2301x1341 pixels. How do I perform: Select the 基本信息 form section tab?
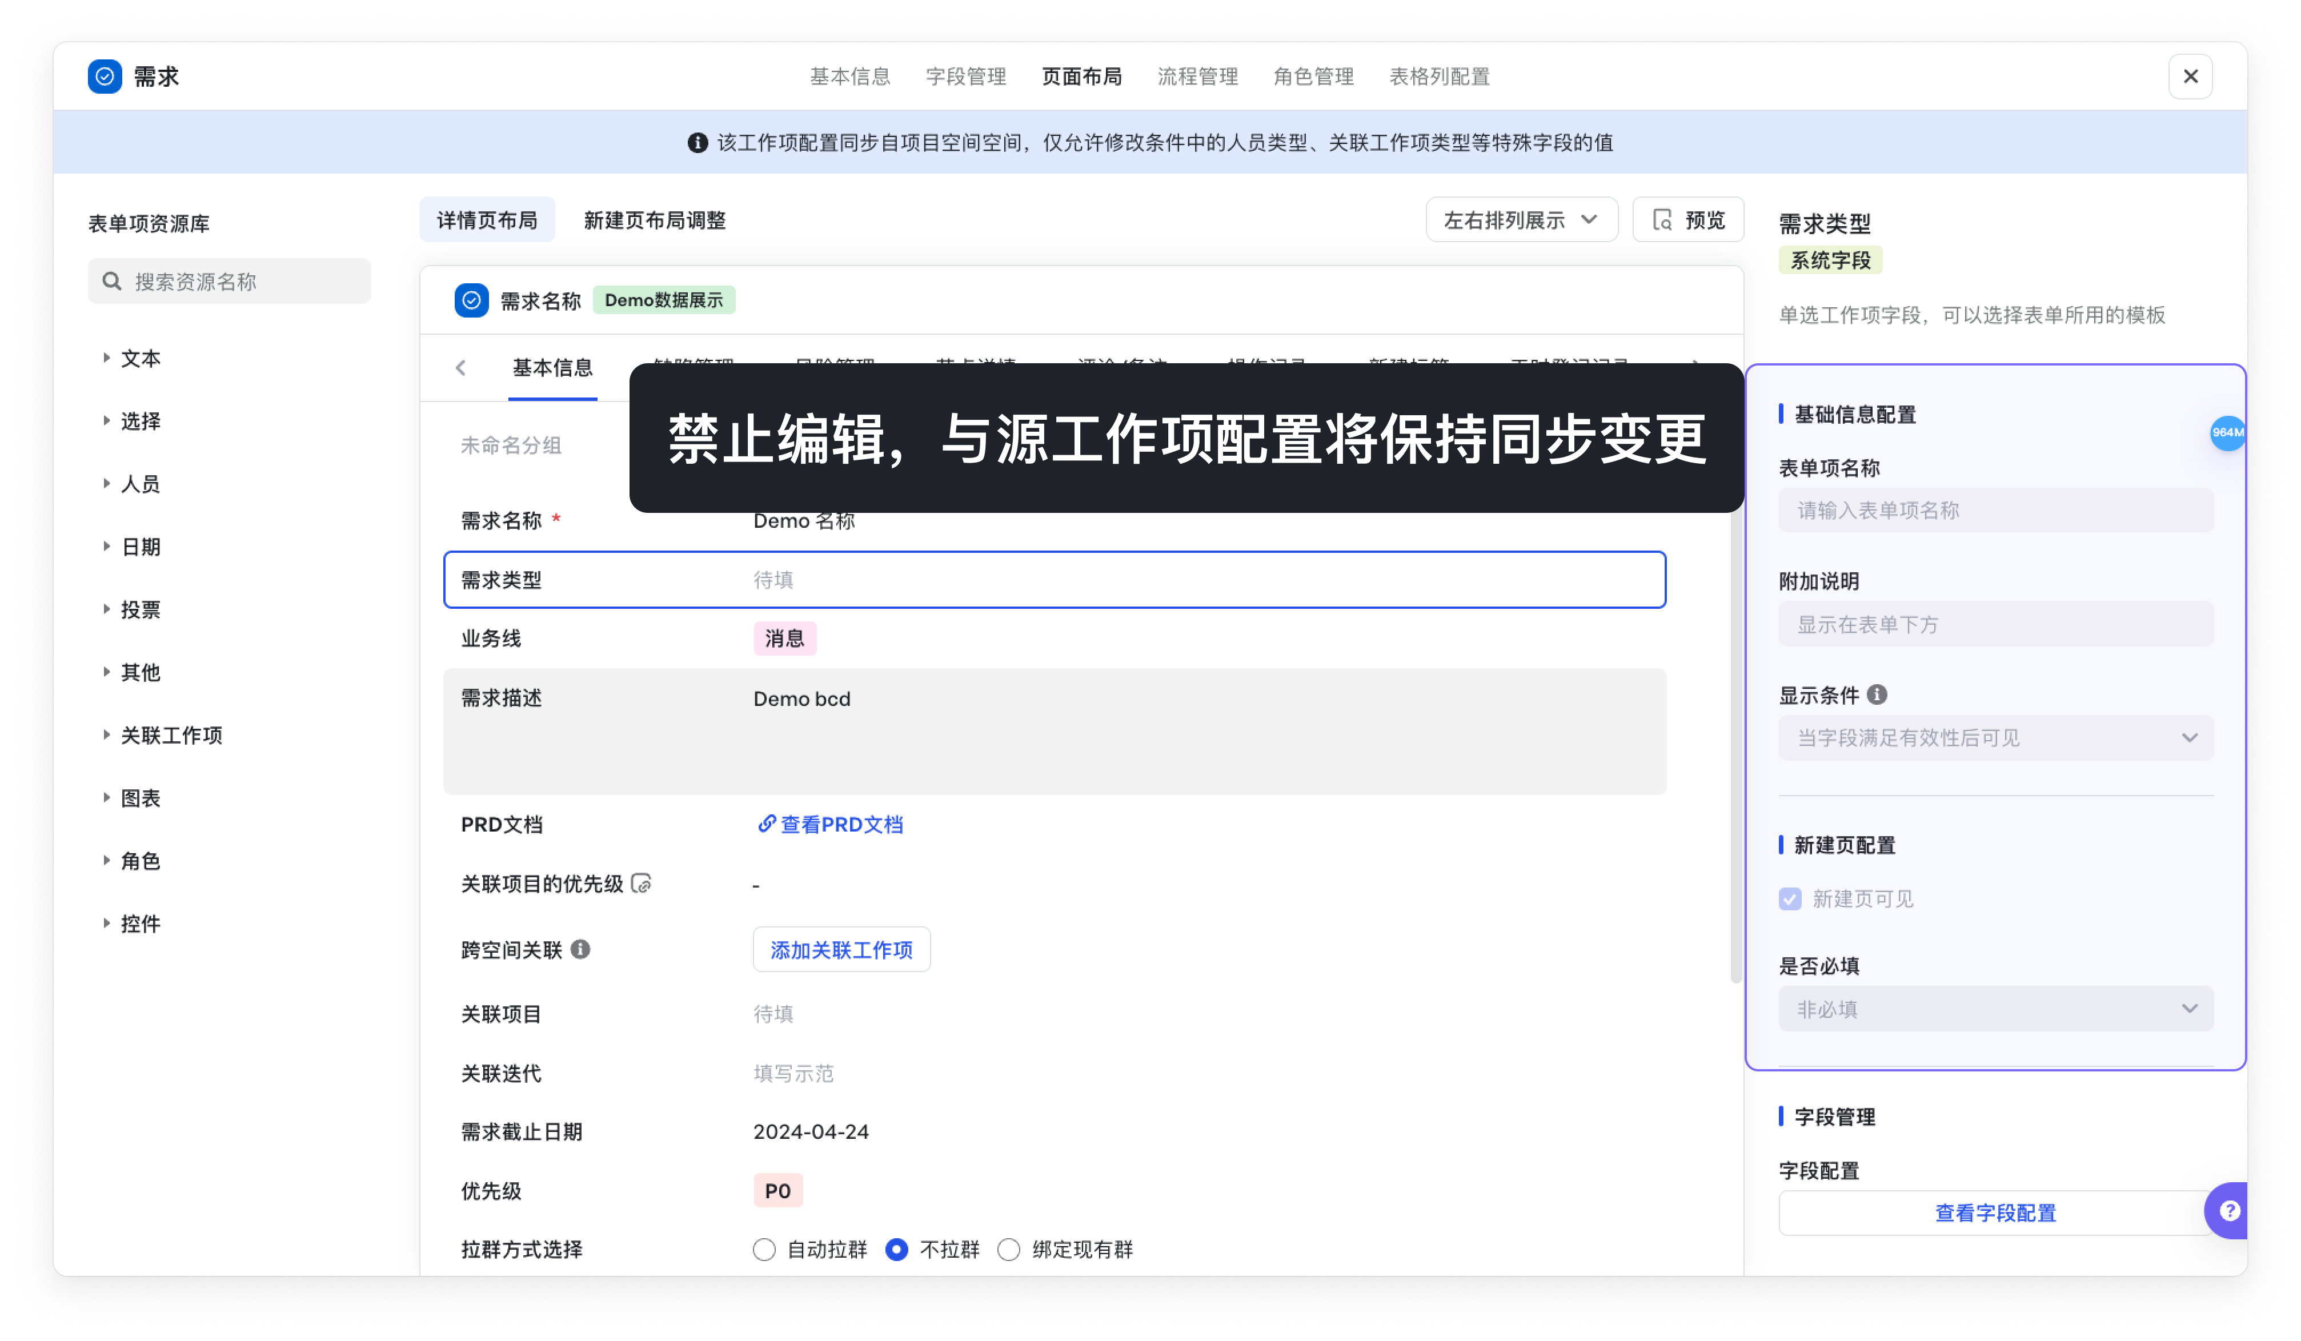tap(552, 368)
